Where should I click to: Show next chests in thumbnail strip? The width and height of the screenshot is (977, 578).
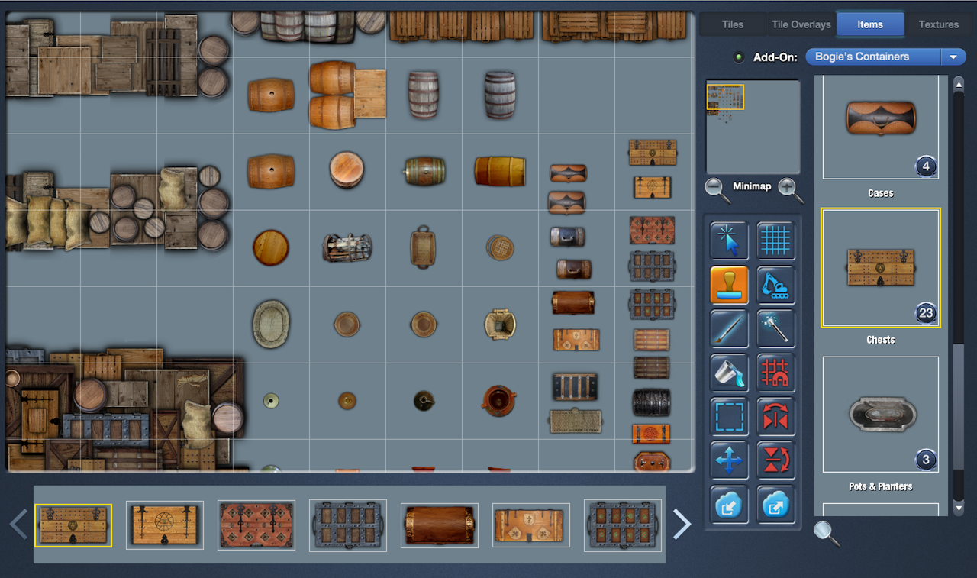pos(682,525)
